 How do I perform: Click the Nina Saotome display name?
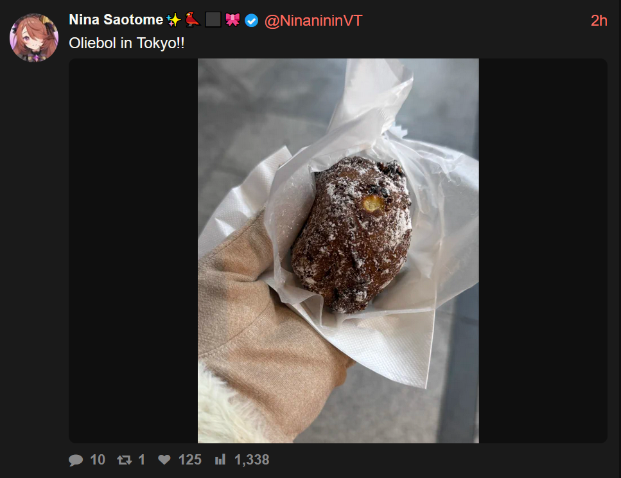pos(116,20)
